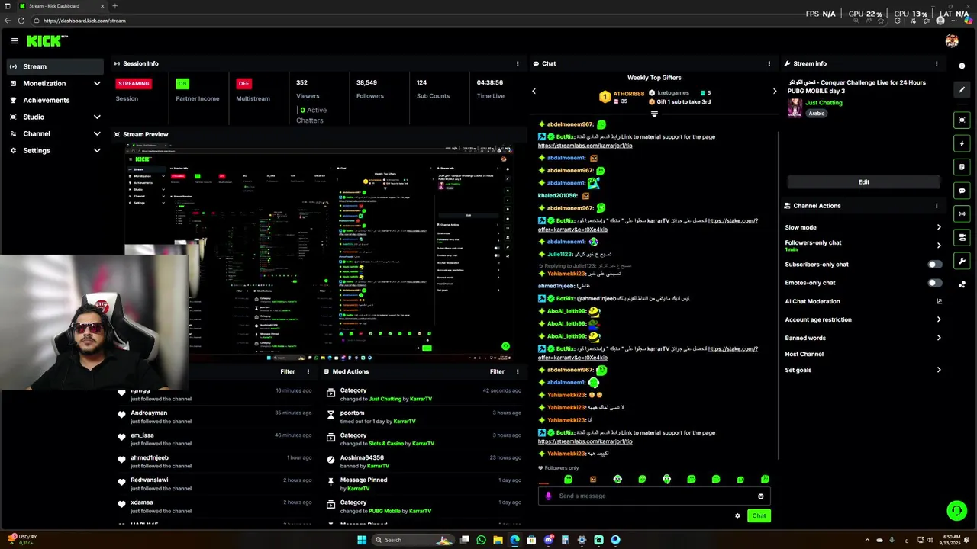Click Filter in the followers activity panel

point(287,372)
